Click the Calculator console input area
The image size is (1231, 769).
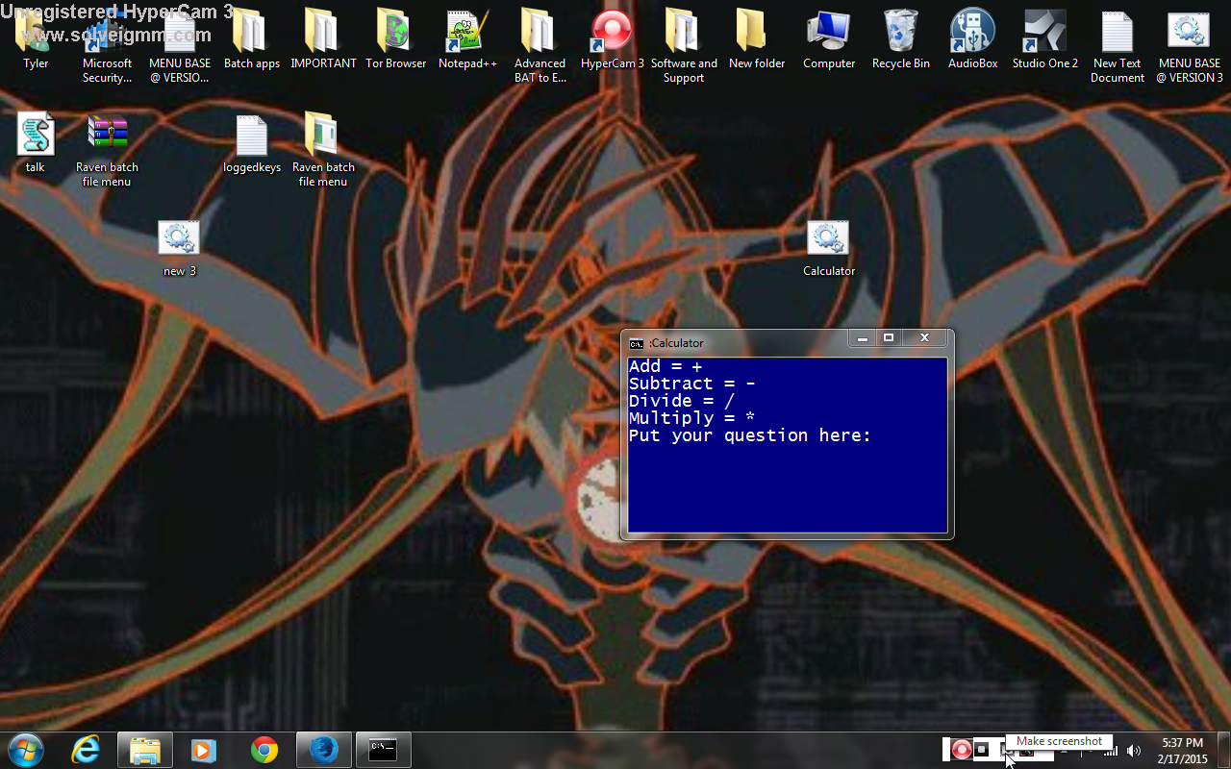(788, 445)
